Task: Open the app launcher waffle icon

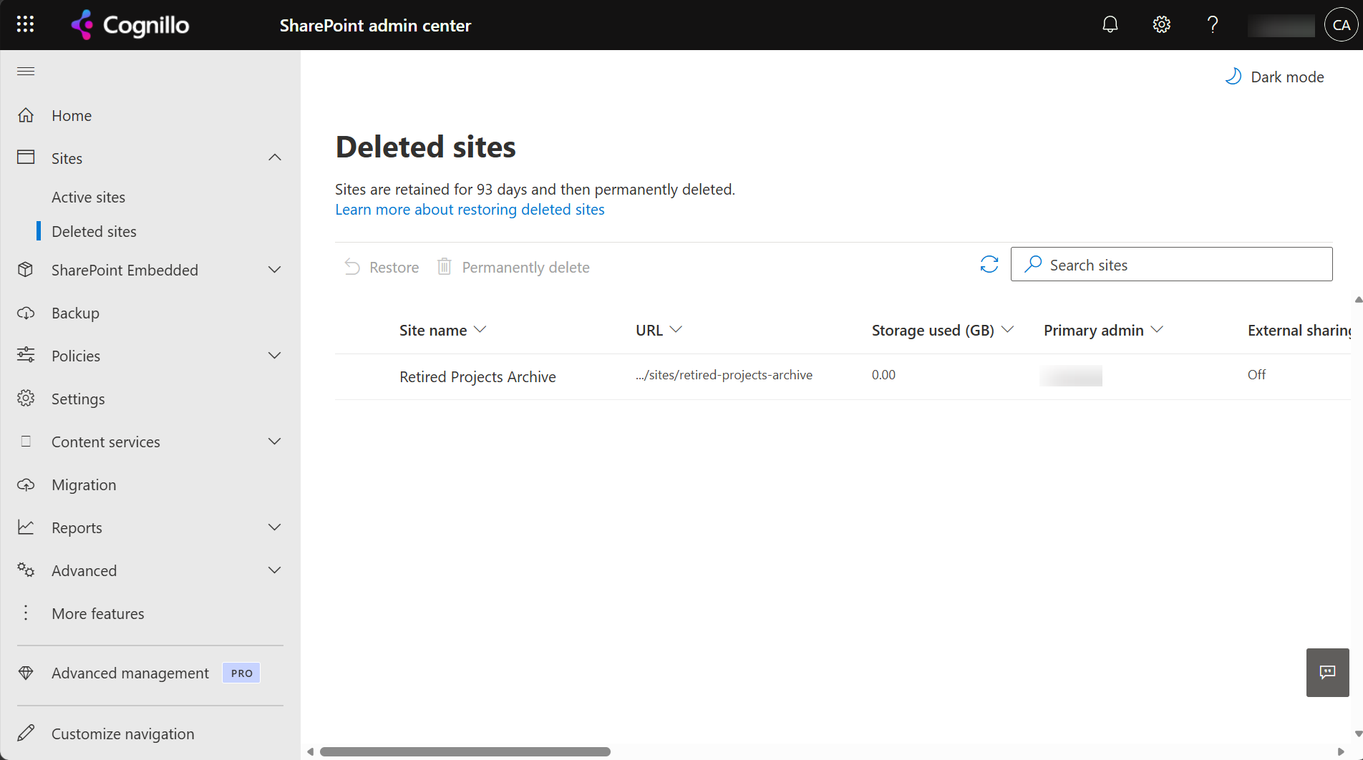Action: (25, 24)
